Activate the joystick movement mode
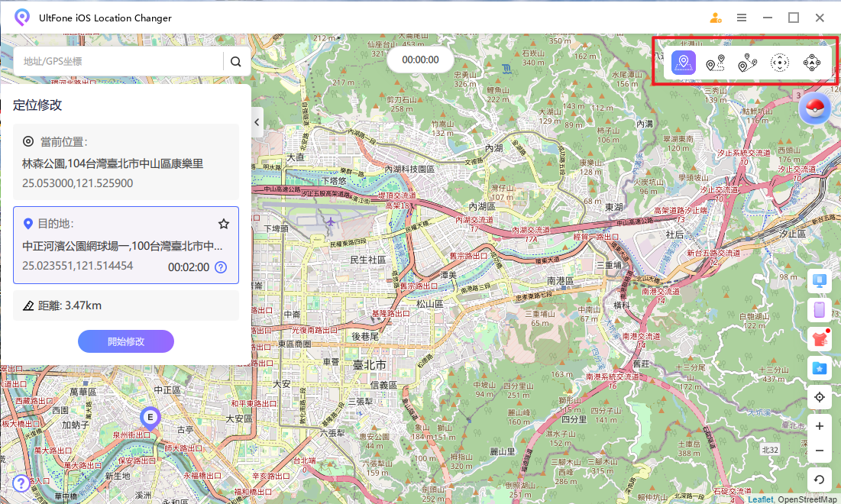This screenshot has height=504, width=841. point(811,63)
